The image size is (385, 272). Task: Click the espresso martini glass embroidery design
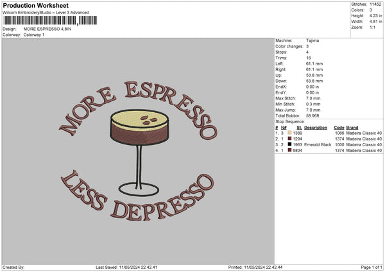pyautogui.click(x=139, y=153)
